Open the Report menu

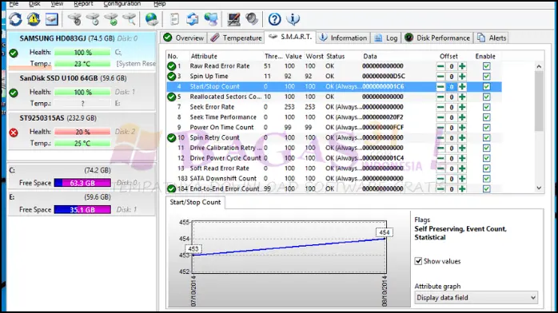click(83, 3)
